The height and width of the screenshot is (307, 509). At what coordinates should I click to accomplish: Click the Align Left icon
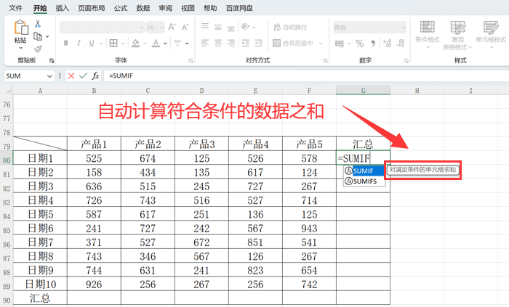[x=205, y=43]
